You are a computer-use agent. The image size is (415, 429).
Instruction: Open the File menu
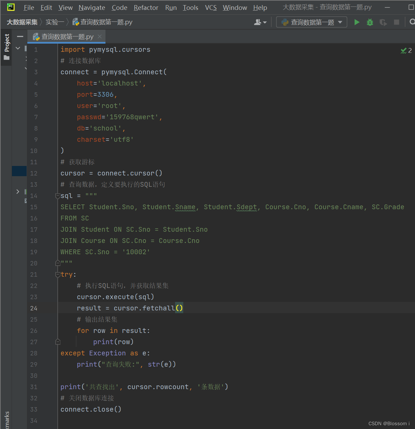tap(29, 7)
